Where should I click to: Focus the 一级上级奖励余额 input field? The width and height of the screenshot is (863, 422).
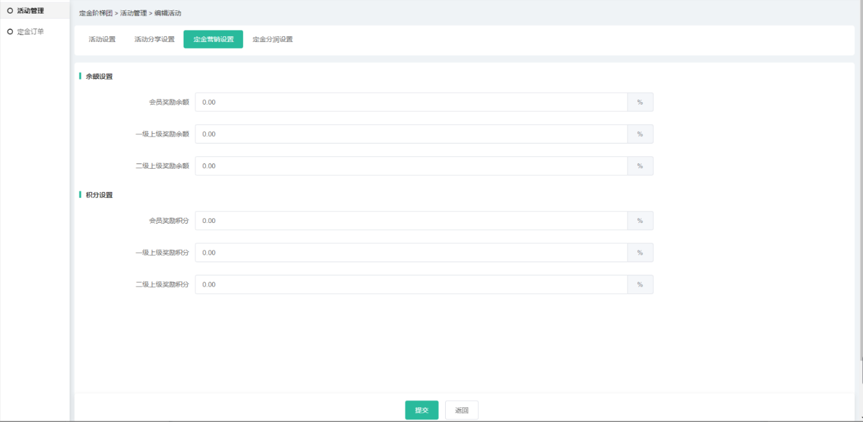411,134
